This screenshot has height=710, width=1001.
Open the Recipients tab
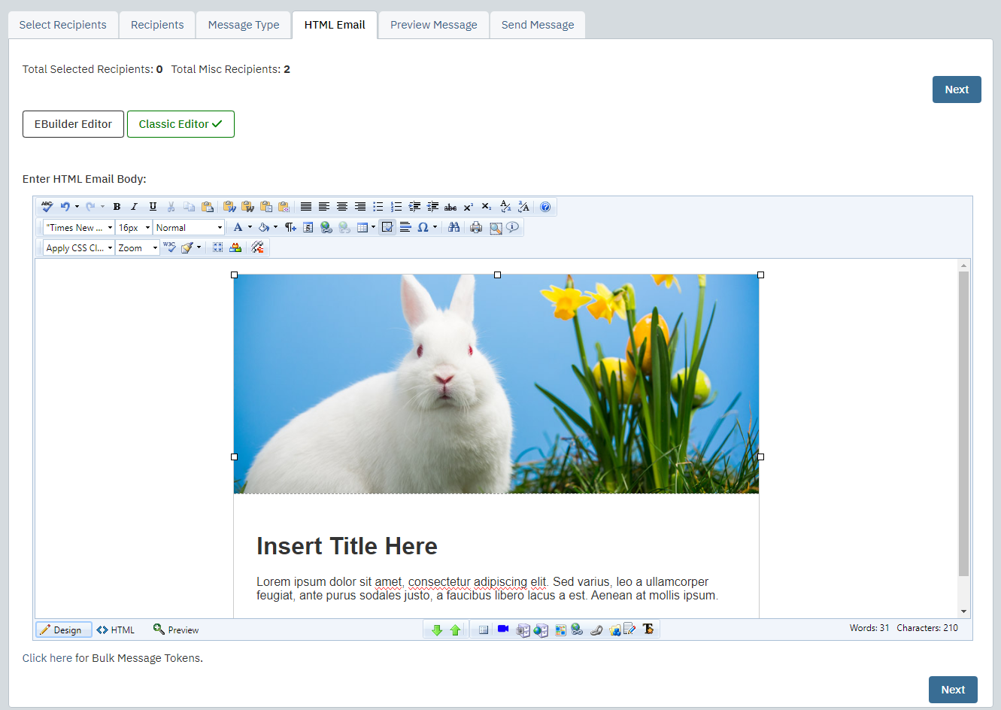pos(157,25)
